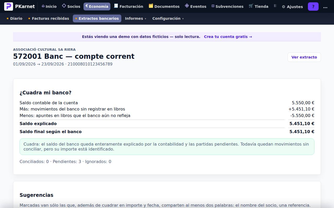The image size is (334, 208).
Task: Click the Saldo explicado label
Action: 38,123
